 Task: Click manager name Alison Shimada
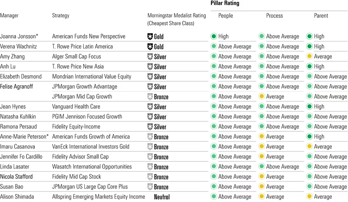coord(17,197)
